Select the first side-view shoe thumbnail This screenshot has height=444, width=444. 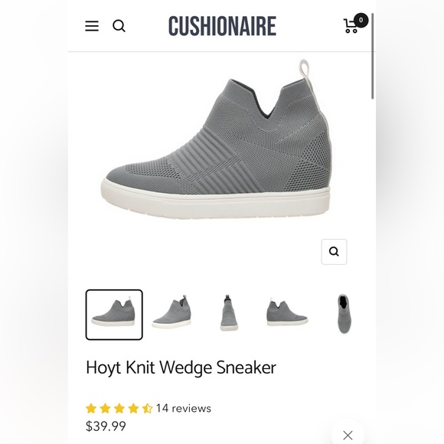click(114, 315)
